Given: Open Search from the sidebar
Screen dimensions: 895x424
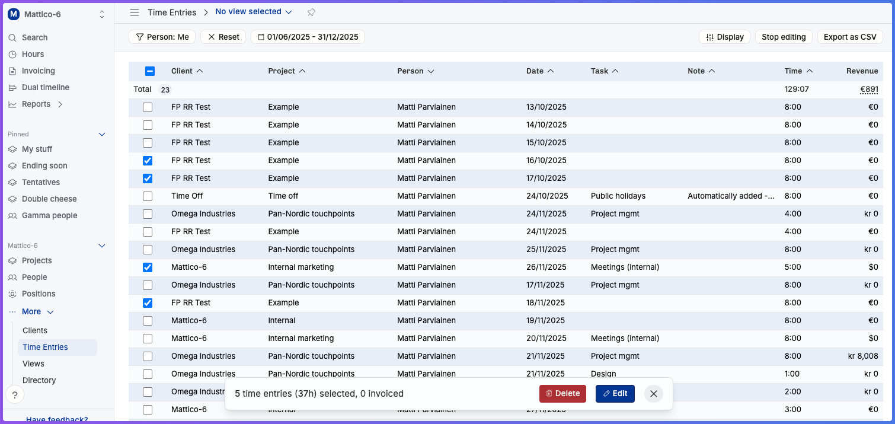Looking at the screenshot, I should click(34, 37).
